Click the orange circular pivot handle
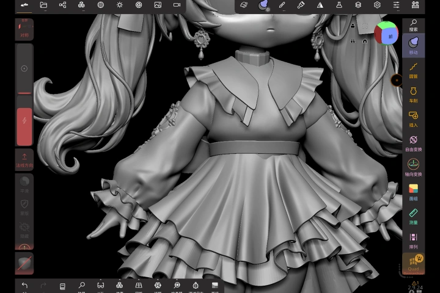This screenshot has height=293, width=440. tap(397, 81)
